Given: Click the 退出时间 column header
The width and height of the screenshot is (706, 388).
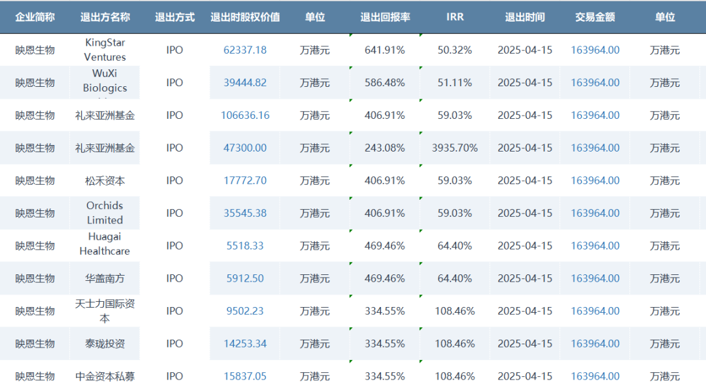Looking at the screenshot, I should coord(525,18).
